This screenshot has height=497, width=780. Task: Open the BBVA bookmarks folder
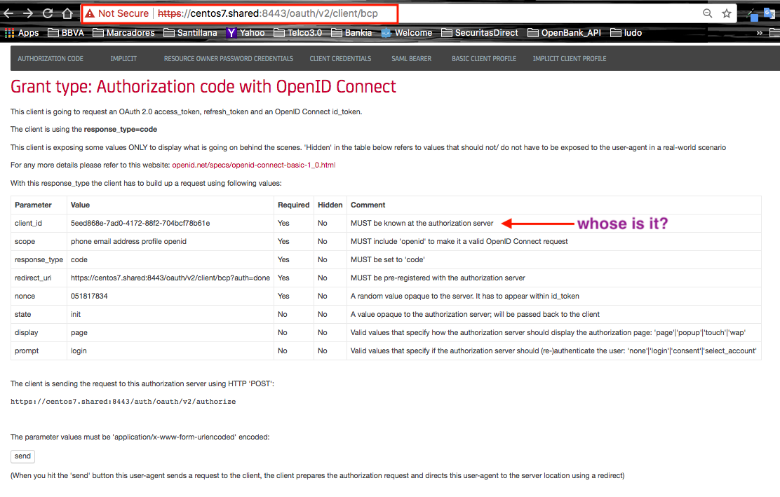tap(66, 32)
